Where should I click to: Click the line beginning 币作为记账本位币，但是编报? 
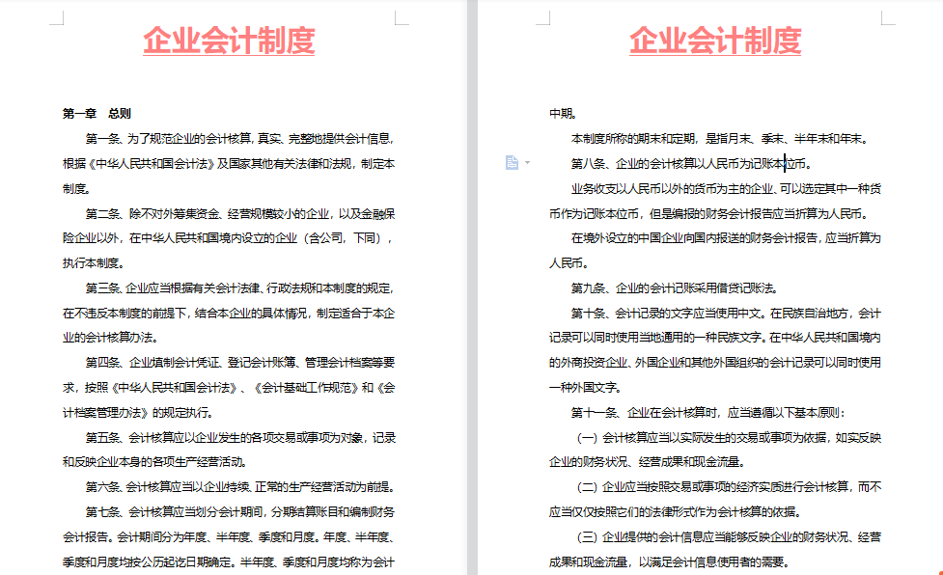tap(709, 214)
